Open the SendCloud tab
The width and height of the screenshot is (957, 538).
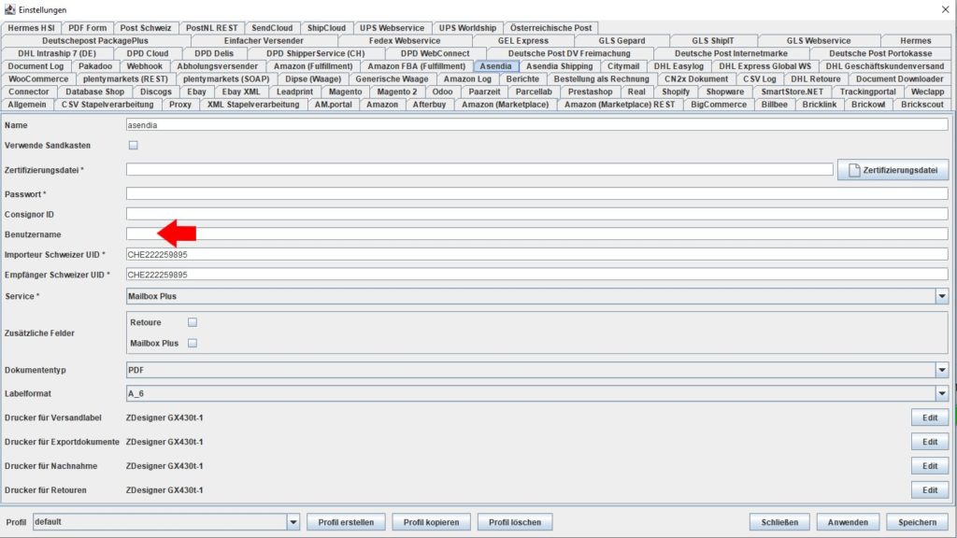click(x=272, y=27)
